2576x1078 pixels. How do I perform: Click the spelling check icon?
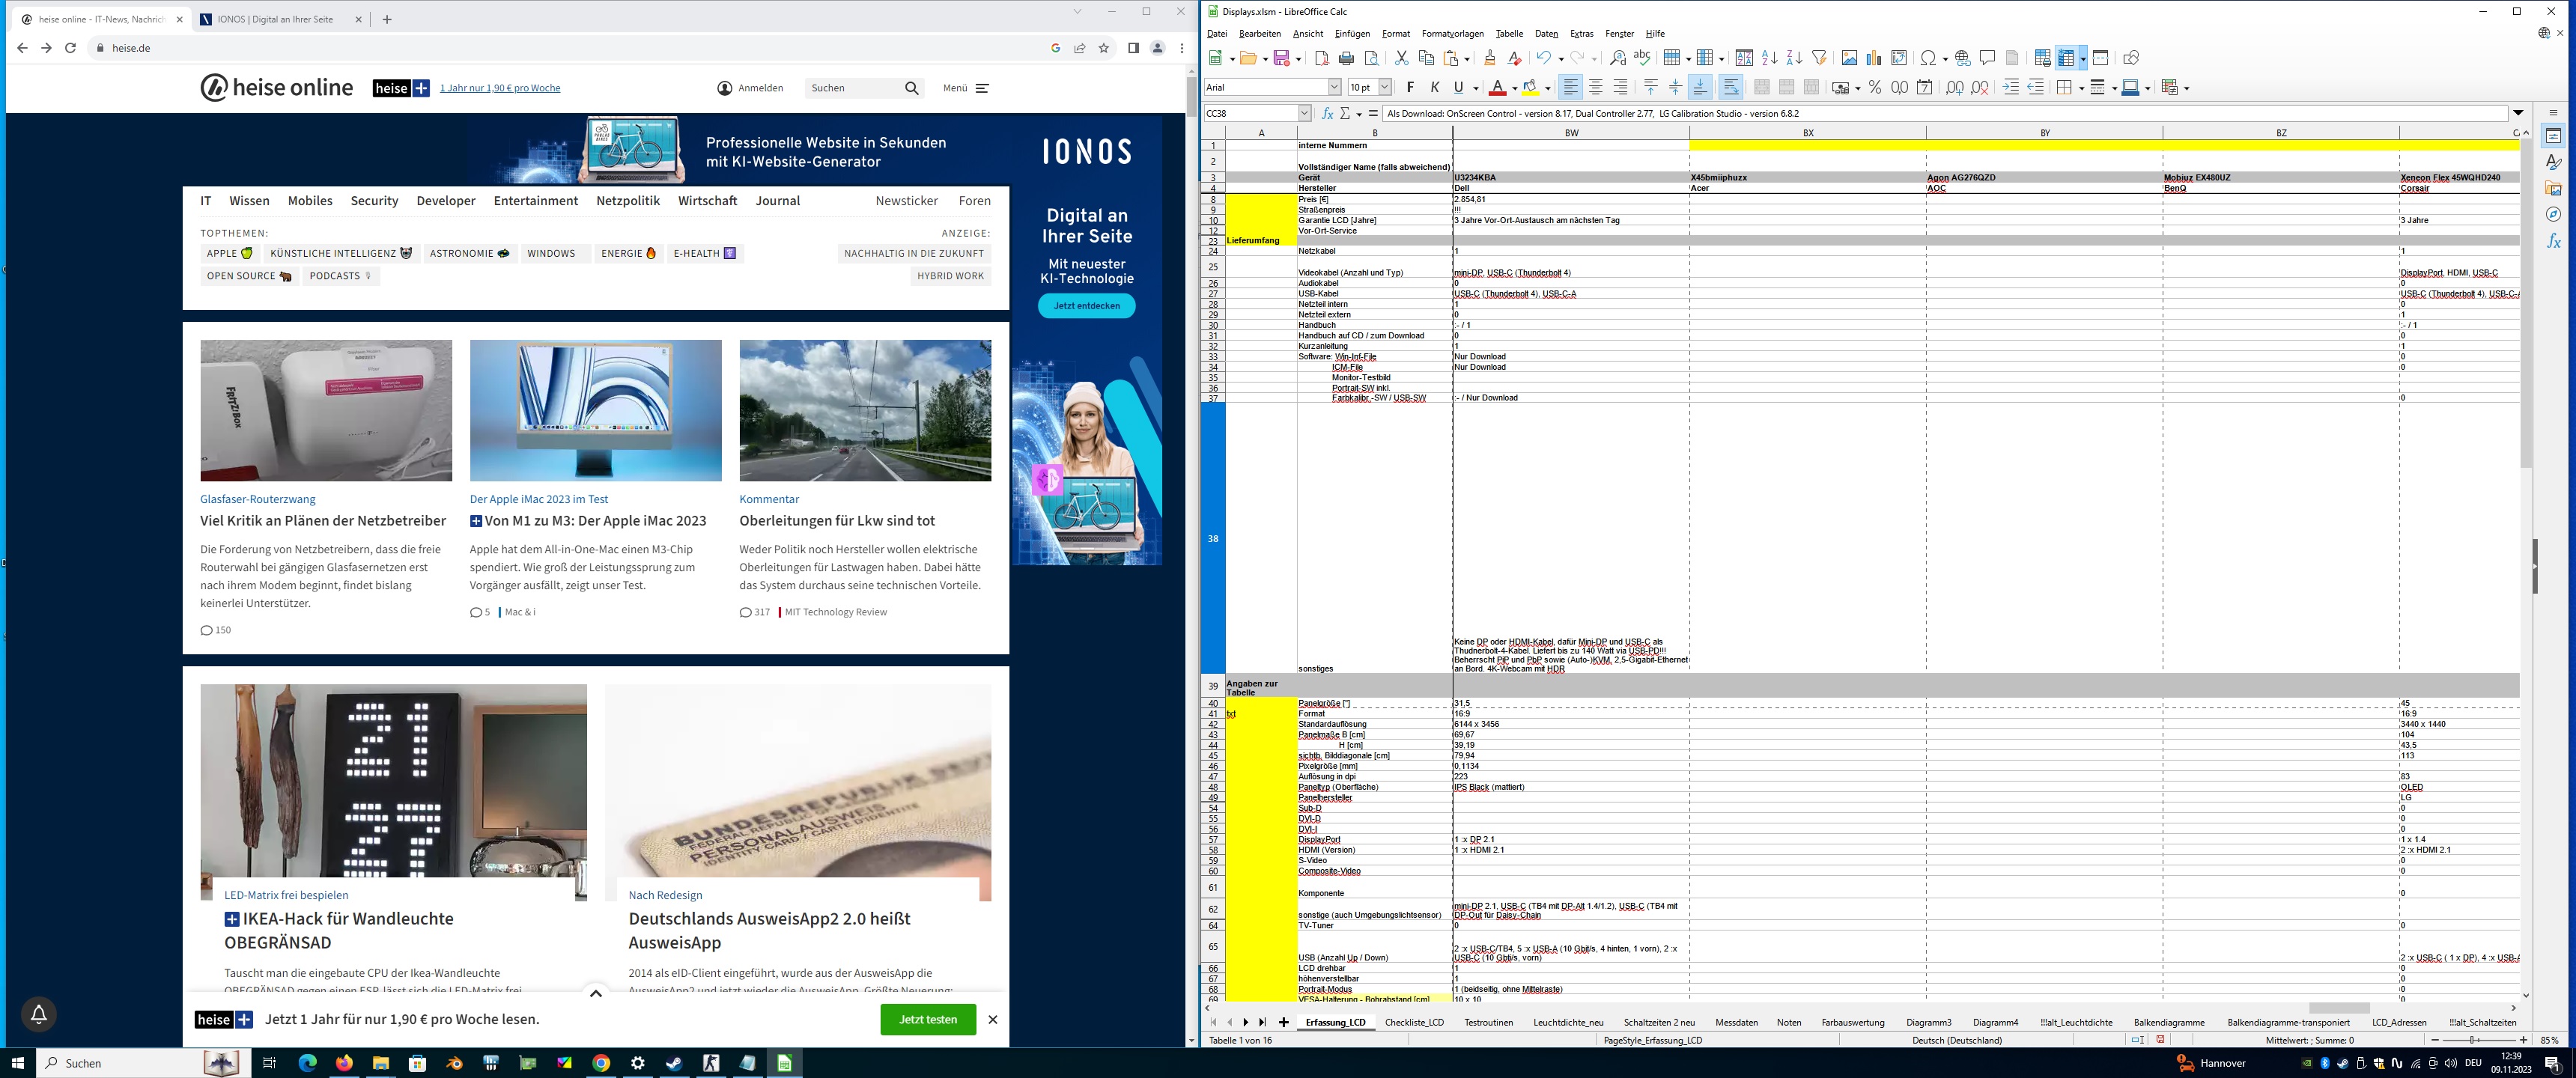[x=1642, y=58]
